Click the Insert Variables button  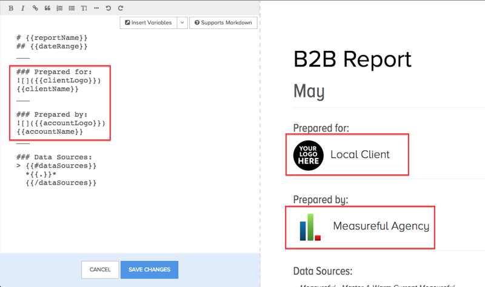148,23
